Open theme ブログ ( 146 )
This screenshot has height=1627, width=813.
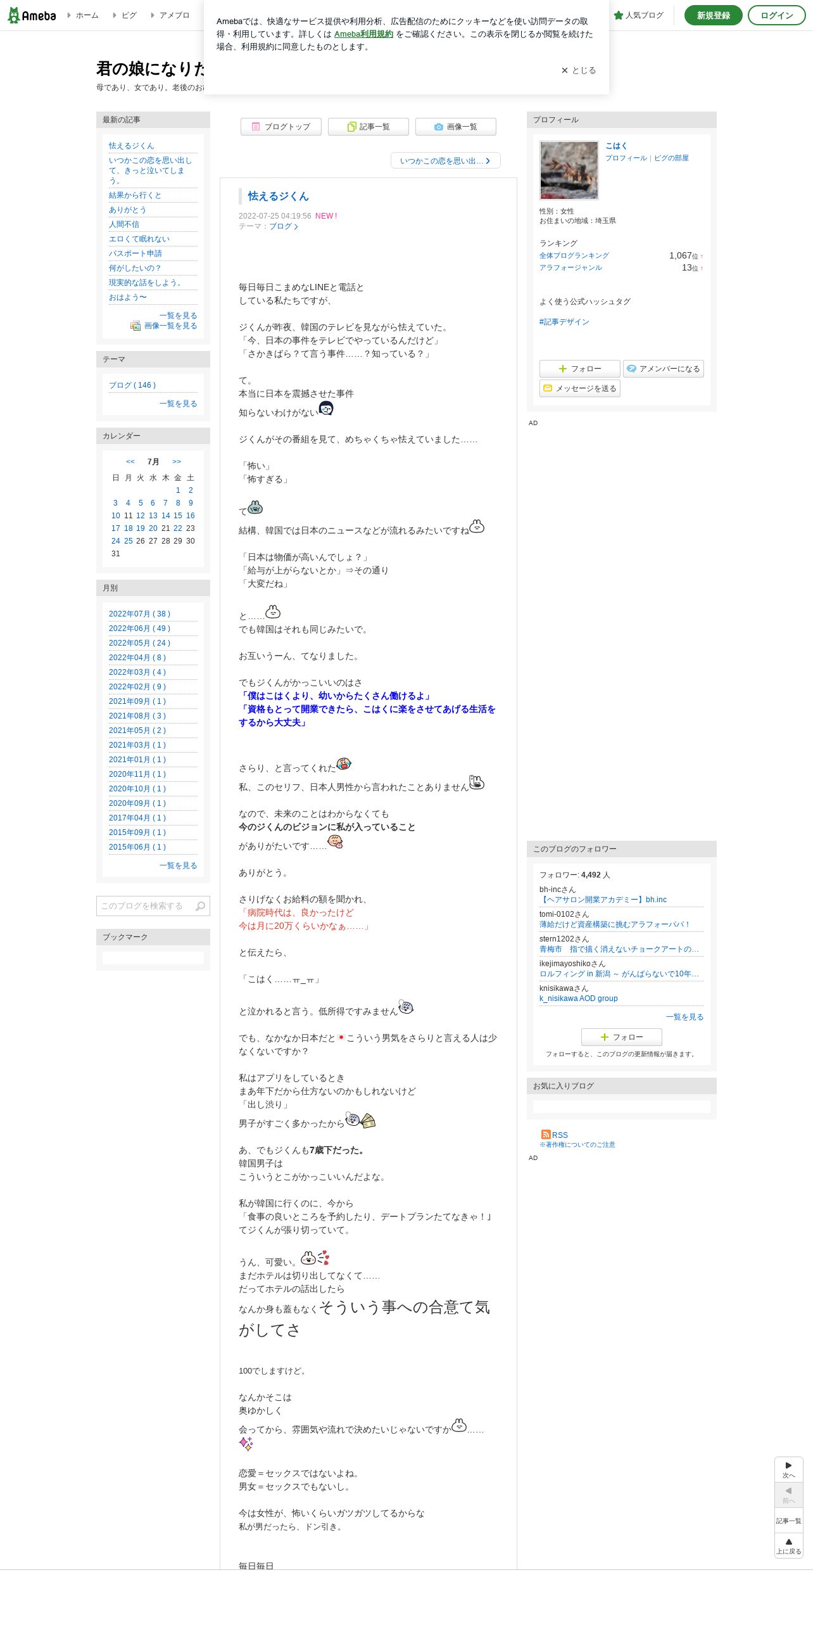tap(132, 385)
